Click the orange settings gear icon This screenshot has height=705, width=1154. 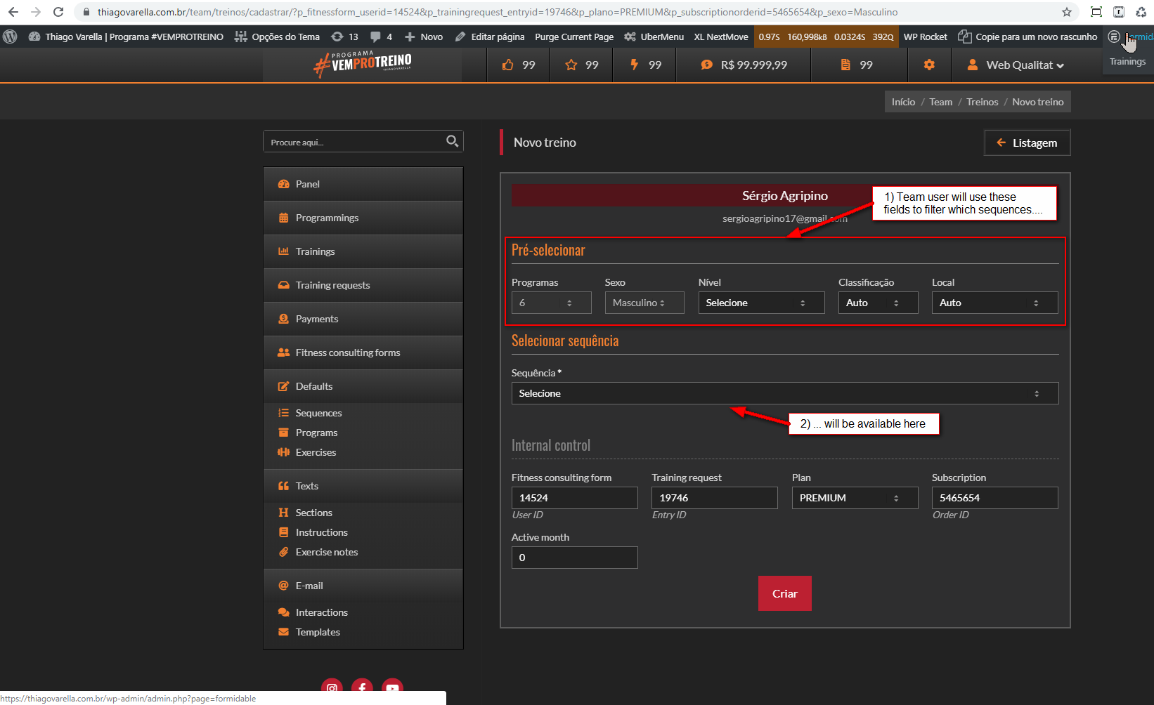[929, 65]
